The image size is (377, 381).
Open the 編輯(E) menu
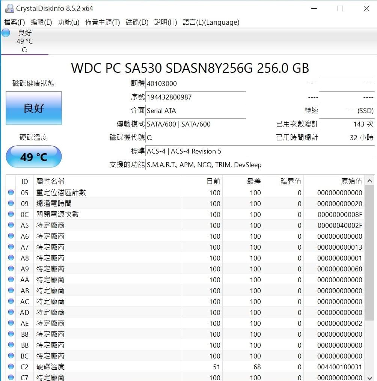(41, 23)
